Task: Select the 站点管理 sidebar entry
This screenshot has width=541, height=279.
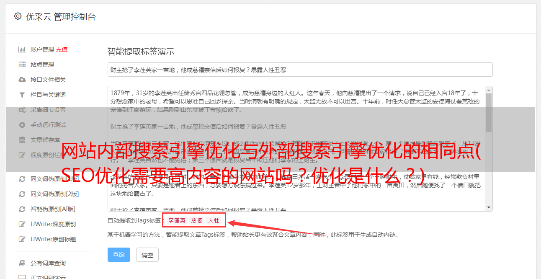Action: (42, 65)
